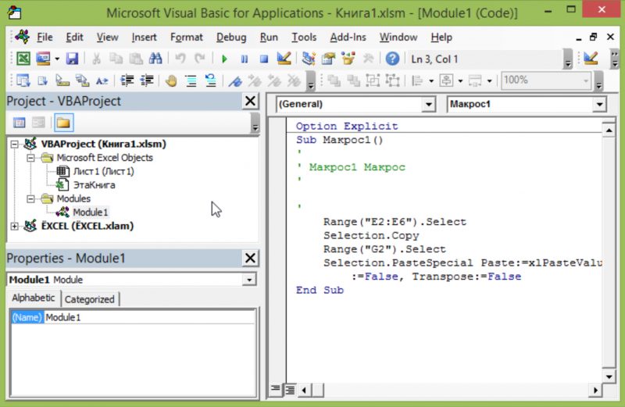The image size is (625, 407).
Task: Click the Parameter Info icon
Action: 83,81
